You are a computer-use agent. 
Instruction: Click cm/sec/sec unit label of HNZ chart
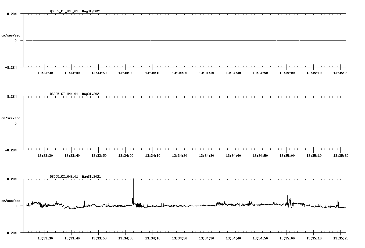(x=11, y=201)
